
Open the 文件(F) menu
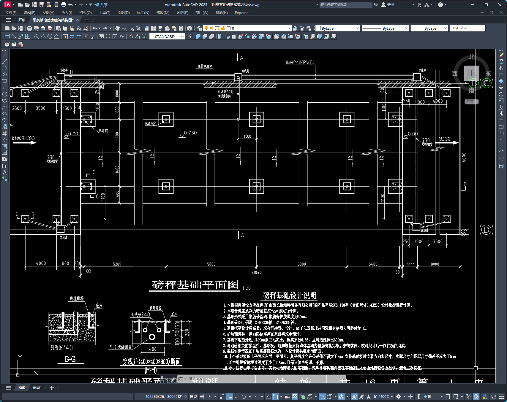point(11,13)
